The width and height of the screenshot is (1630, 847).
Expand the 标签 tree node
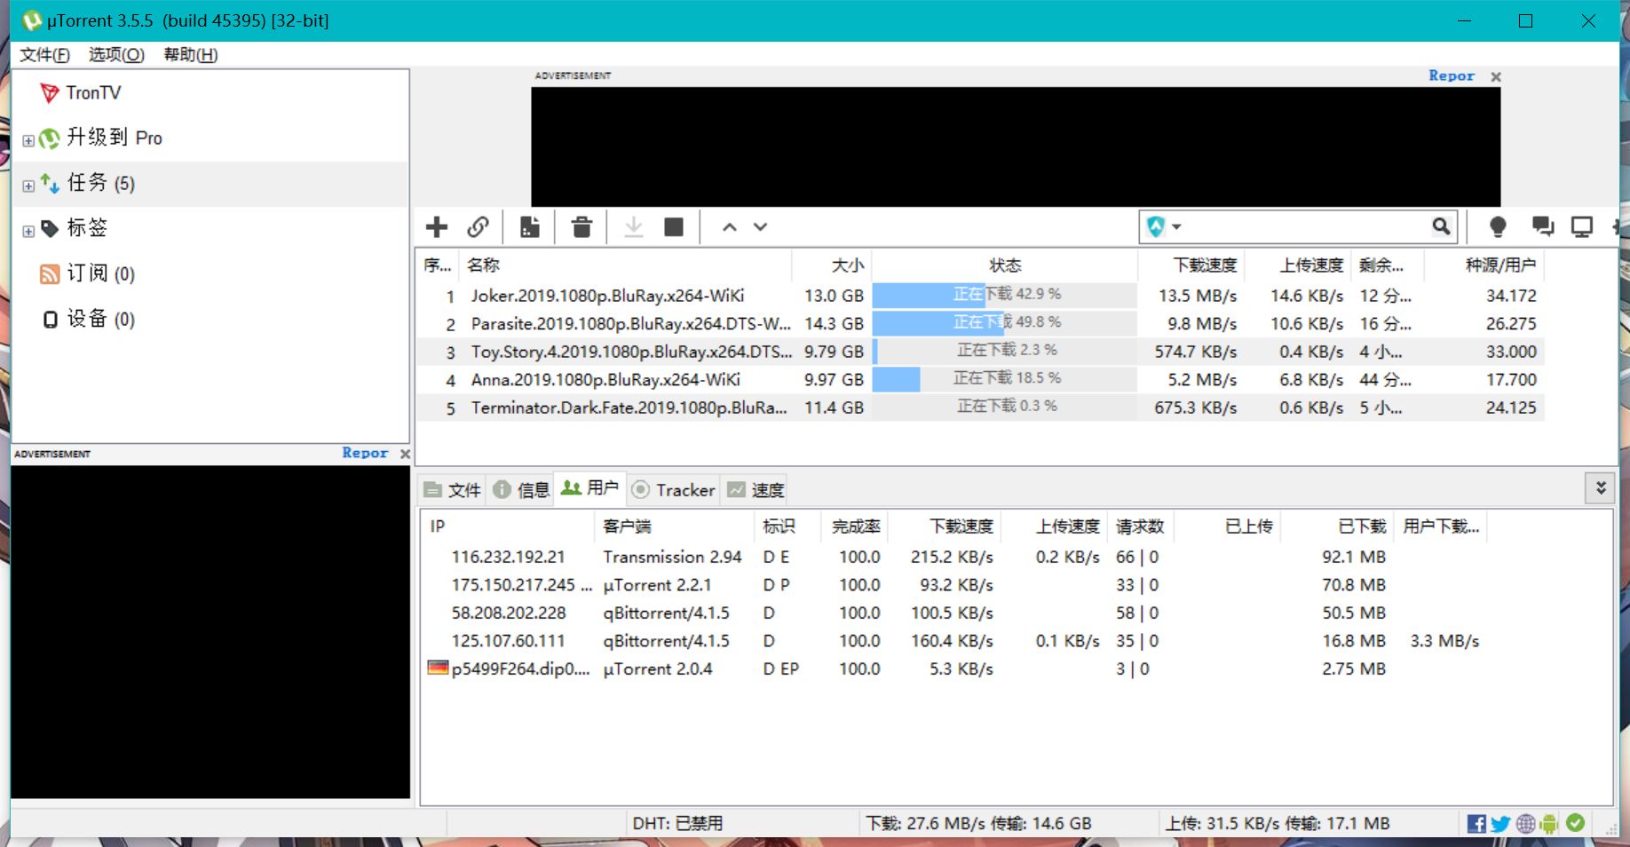pyautogui.click(x=28, y=231)
